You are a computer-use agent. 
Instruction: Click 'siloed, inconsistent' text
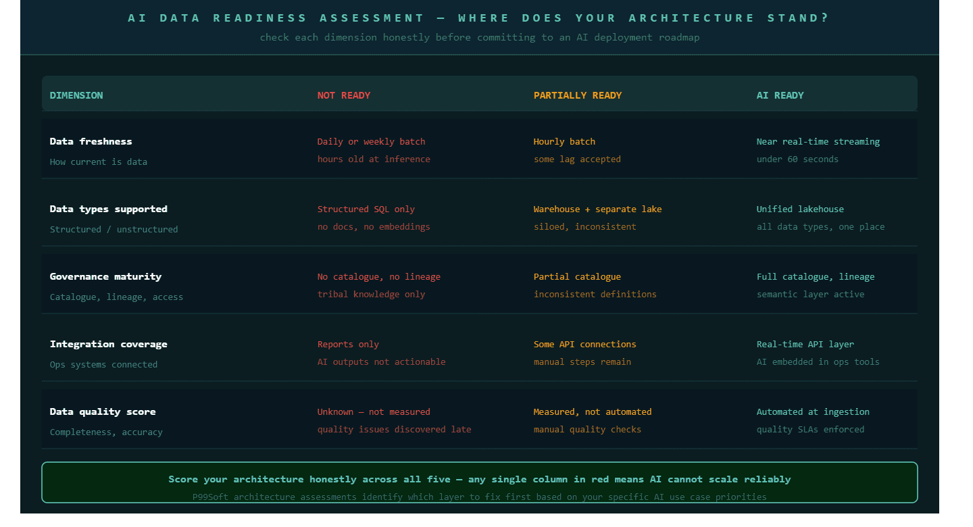click(585, 226)
